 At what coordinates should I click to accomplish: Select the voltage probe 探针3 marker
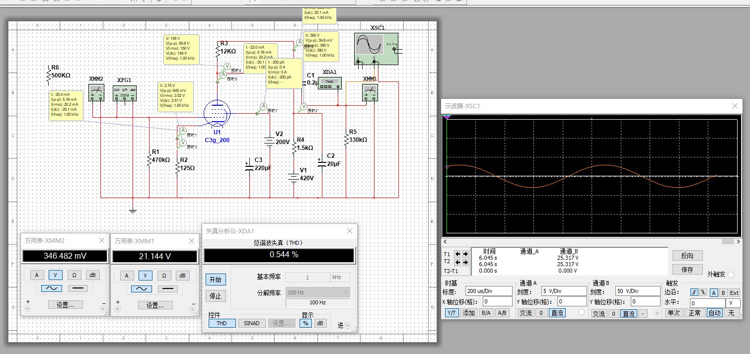182,142
